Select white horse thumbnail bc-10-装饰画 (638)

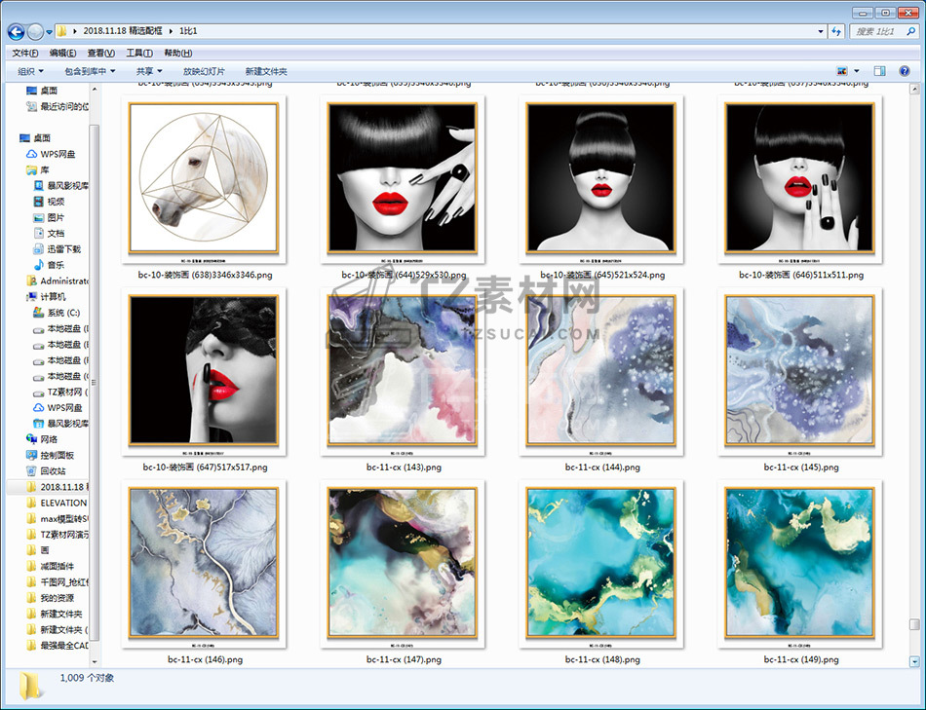pyautogui.click(x=204, y=178)
